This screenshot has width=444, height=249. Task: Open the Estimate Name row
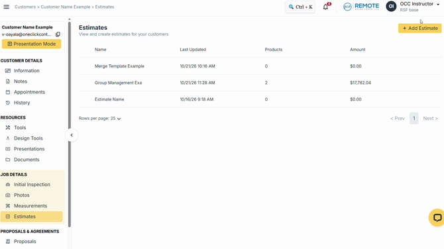[x=260, y=99]
